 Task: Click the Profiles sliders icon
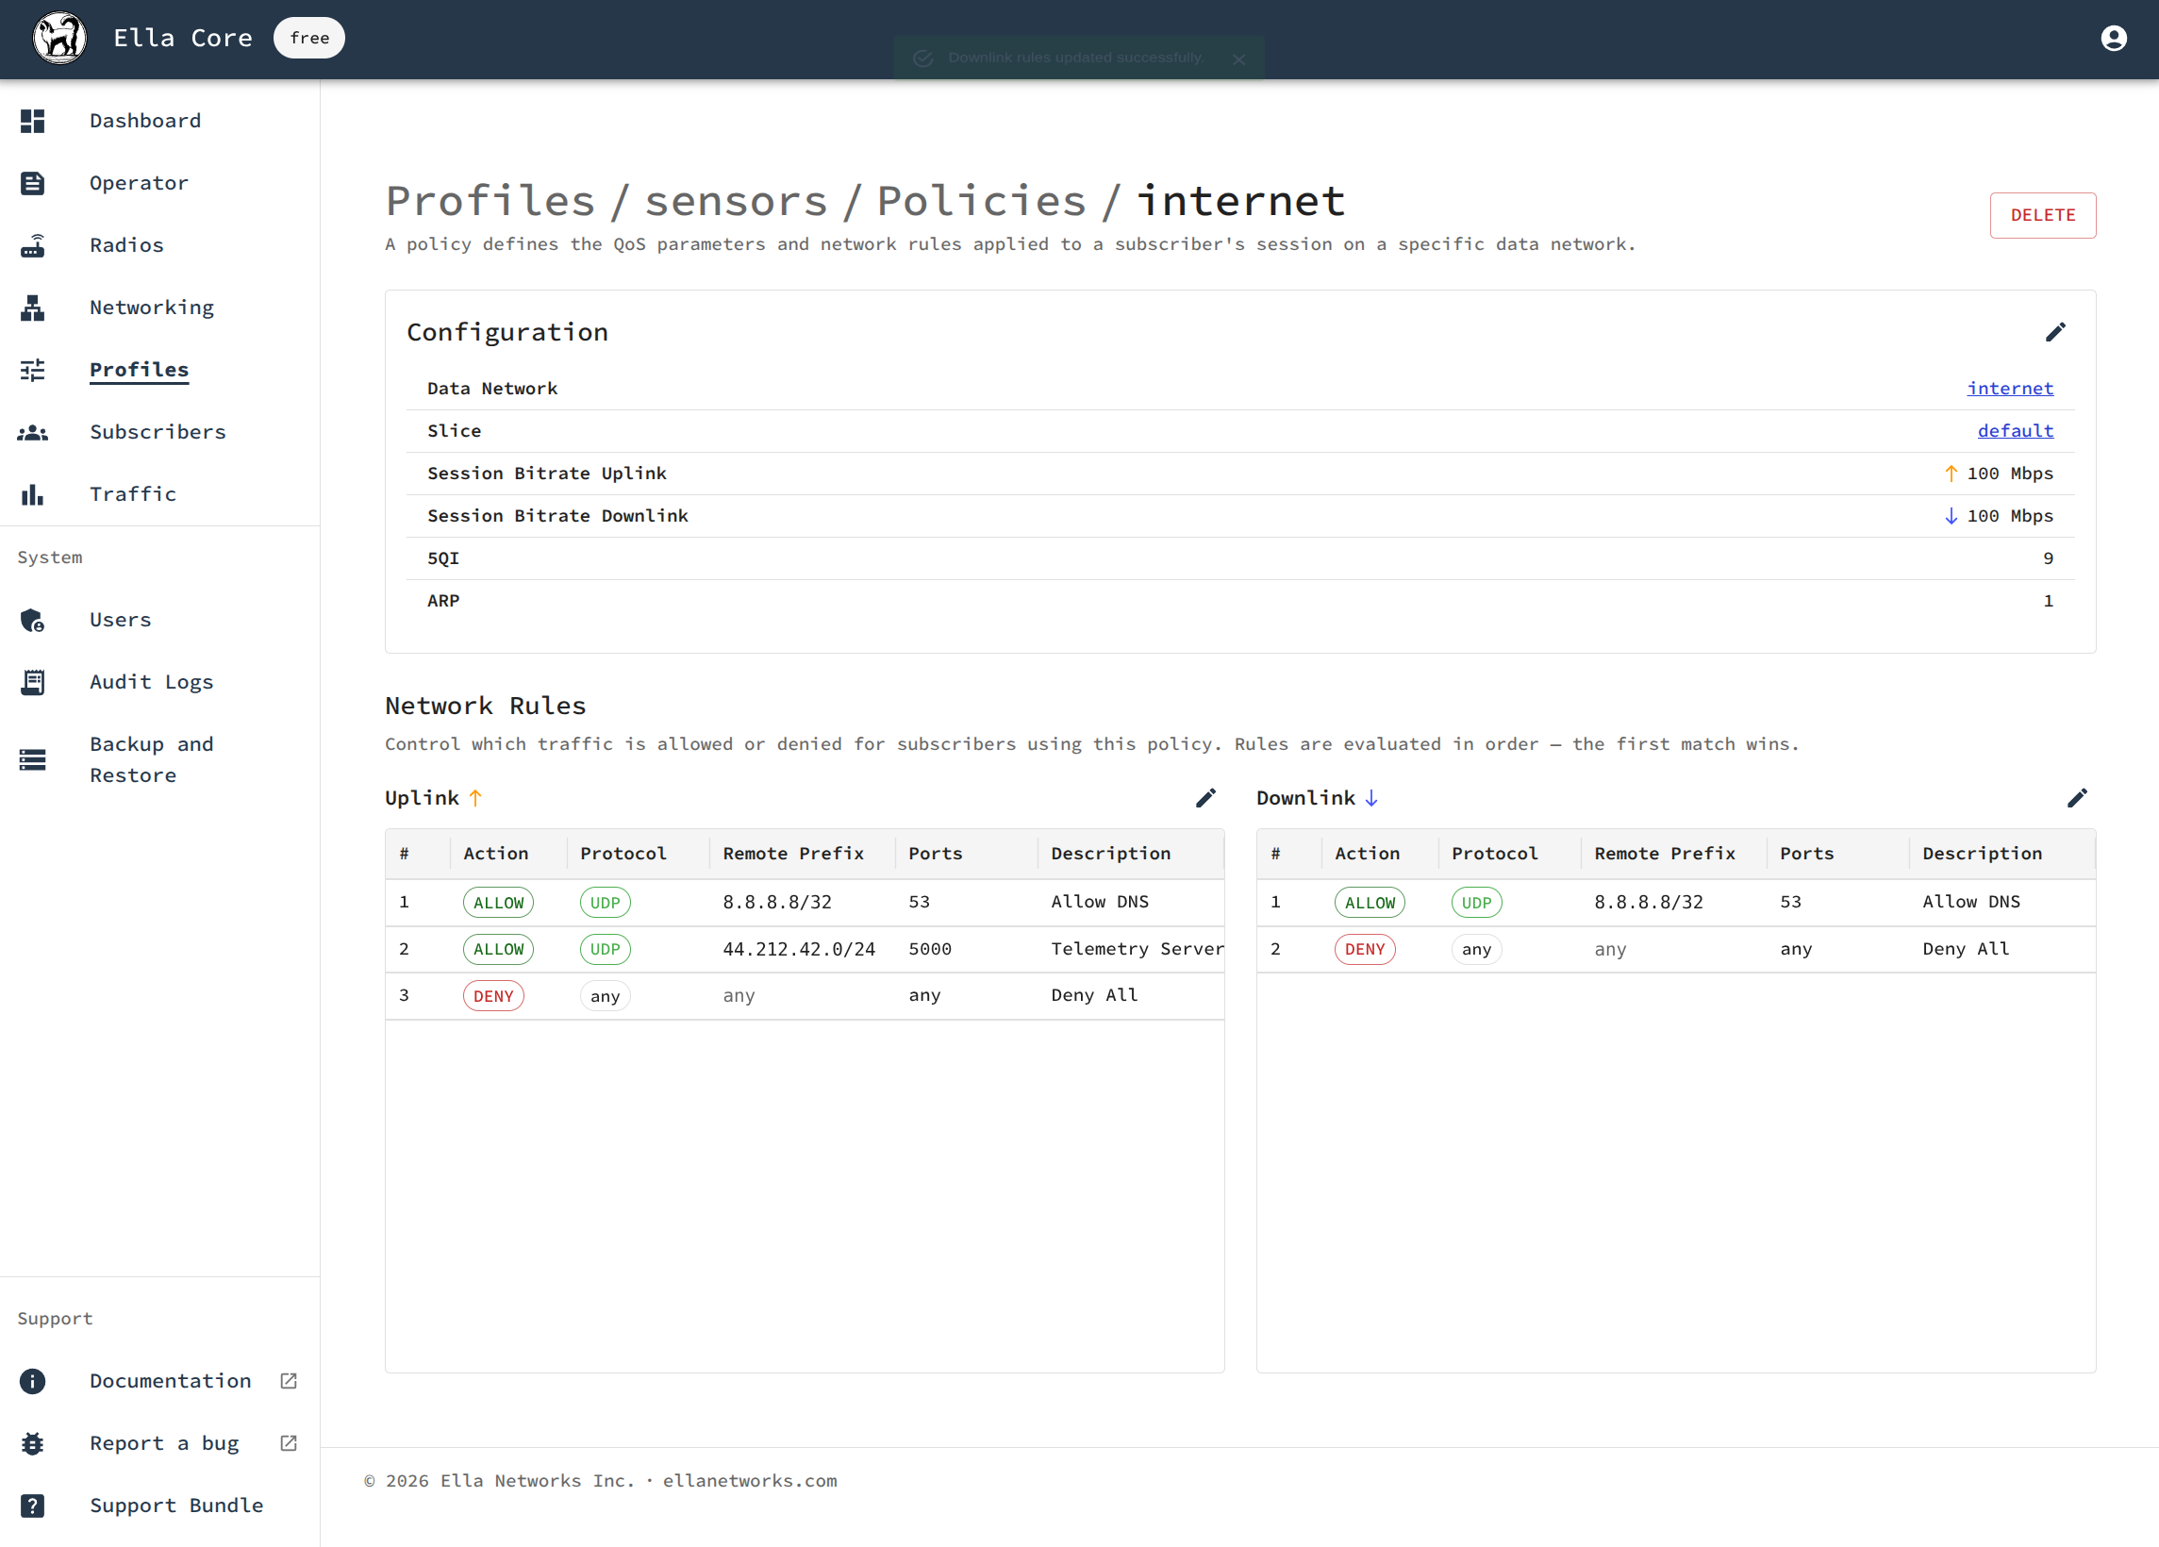click(x=32, y=370)
